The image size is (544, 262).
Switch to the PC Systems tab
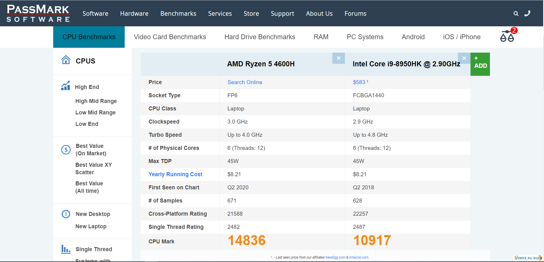(x=365, y=37)
